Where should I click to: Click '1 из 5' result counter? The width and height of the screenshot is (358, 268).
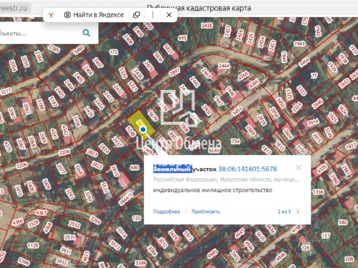tap(284, 212)
